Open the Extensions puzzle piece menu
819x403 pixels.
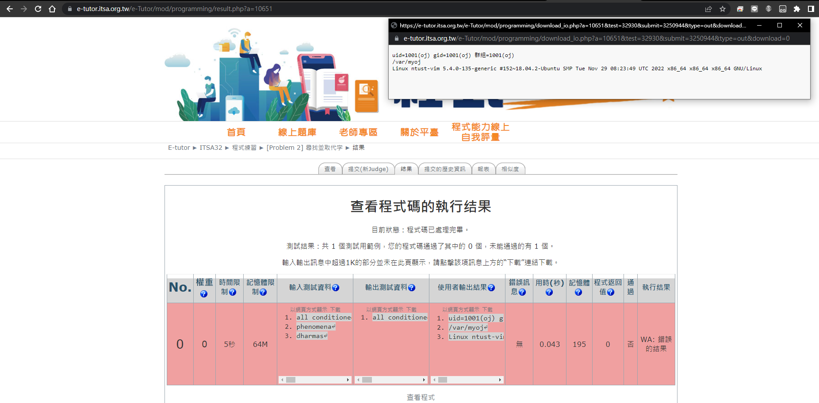click(x=797, y=9)
